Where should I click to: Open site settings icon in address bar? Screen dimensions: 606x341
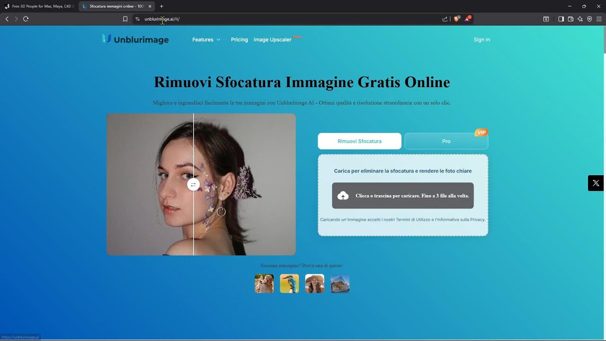(x=137, y=19)
